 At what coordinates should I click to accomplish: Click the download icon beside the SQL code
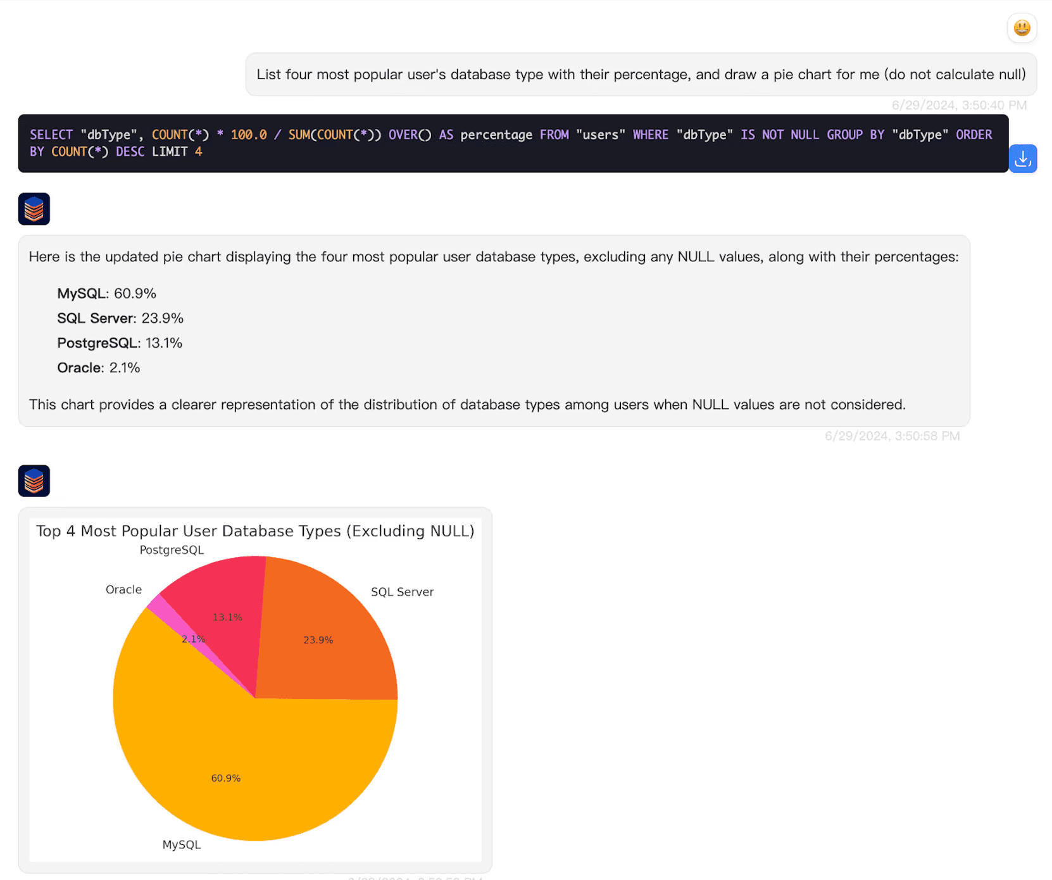pos(1023,158)
